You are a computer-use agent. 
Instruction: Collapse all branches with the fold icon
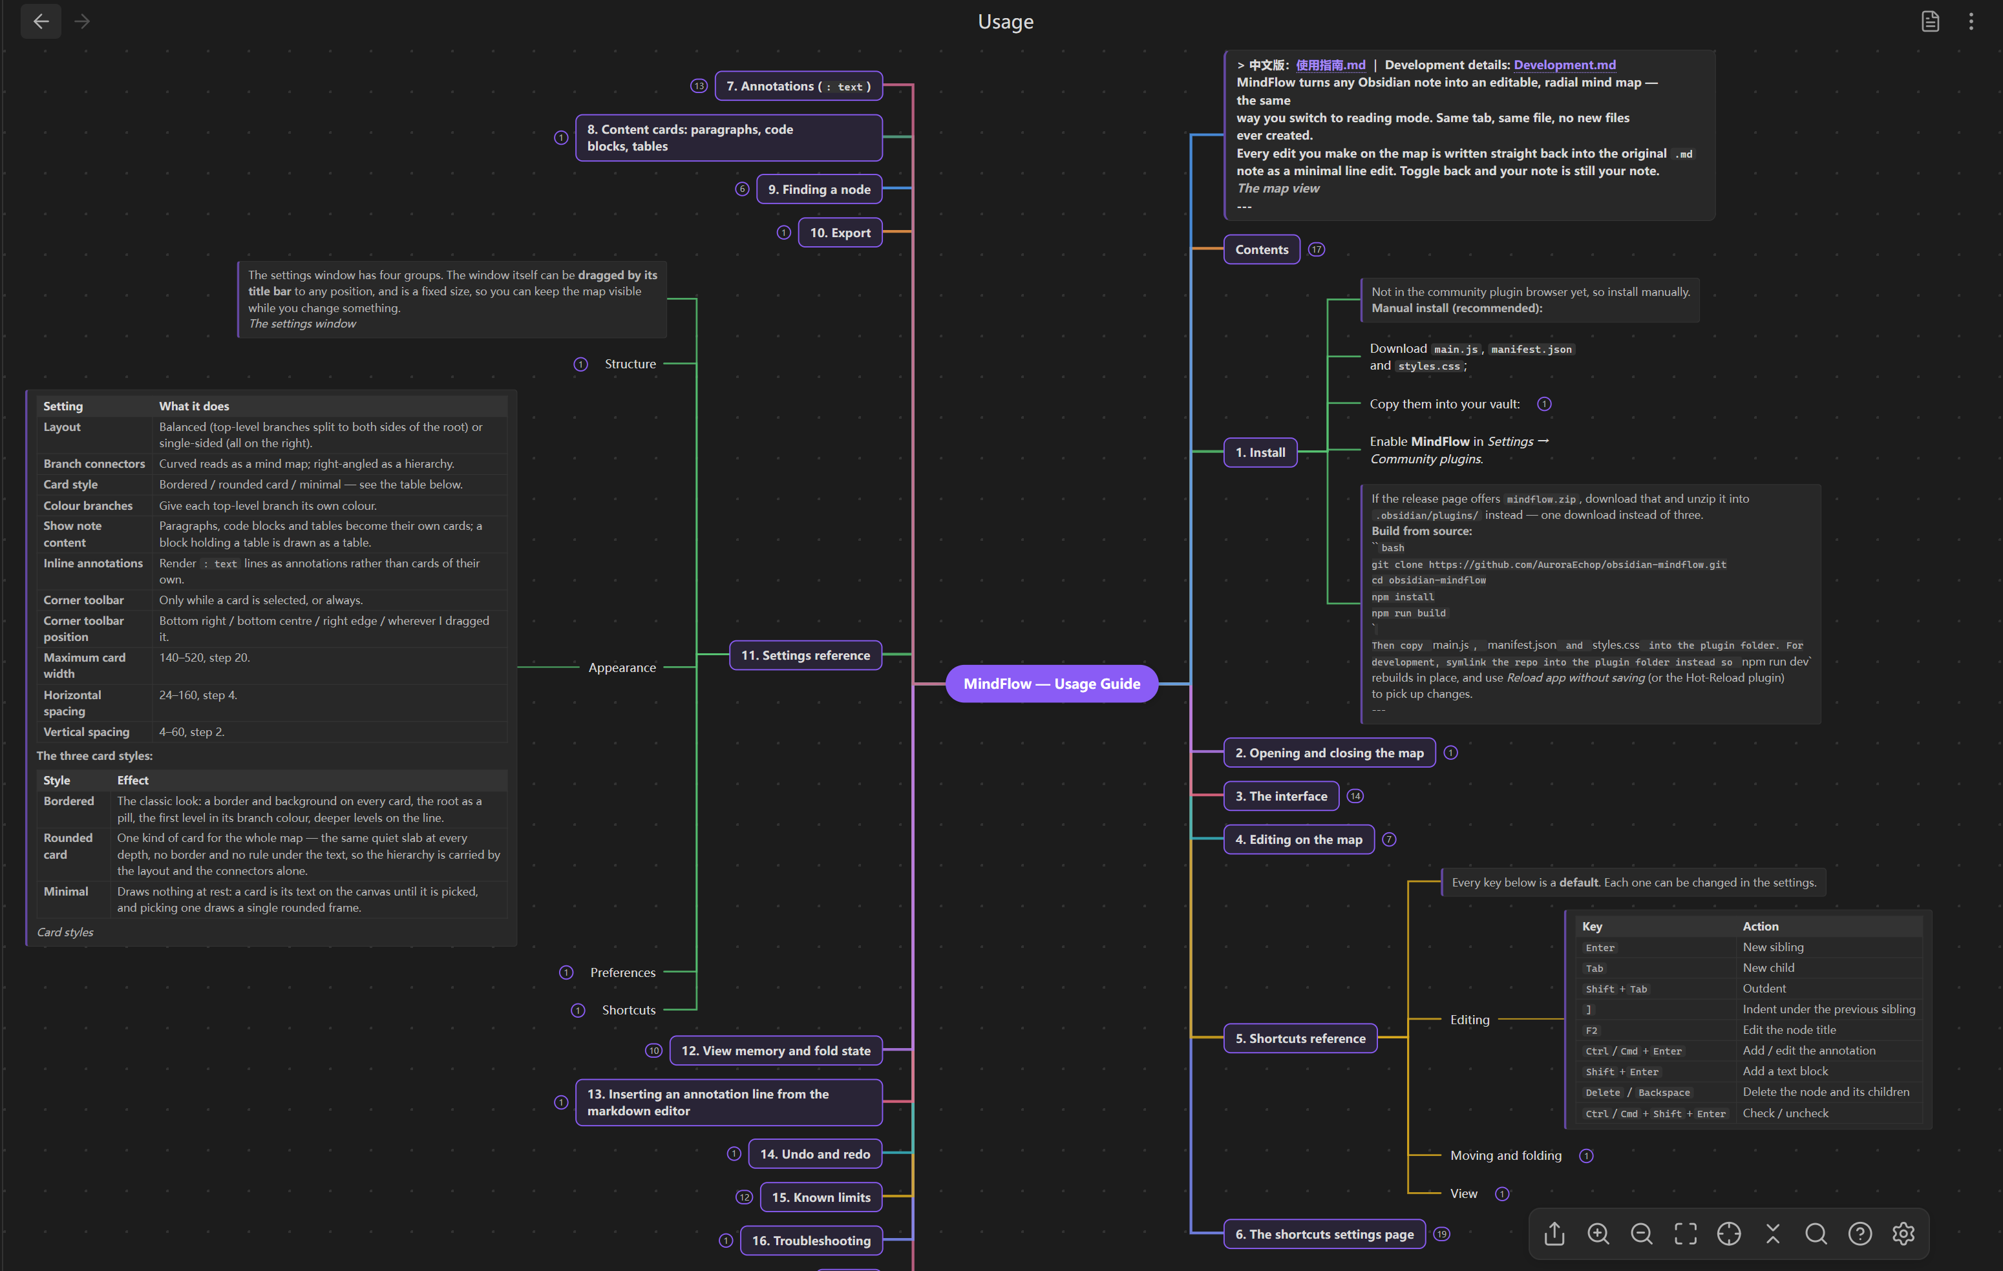tap(1773, 1234)
